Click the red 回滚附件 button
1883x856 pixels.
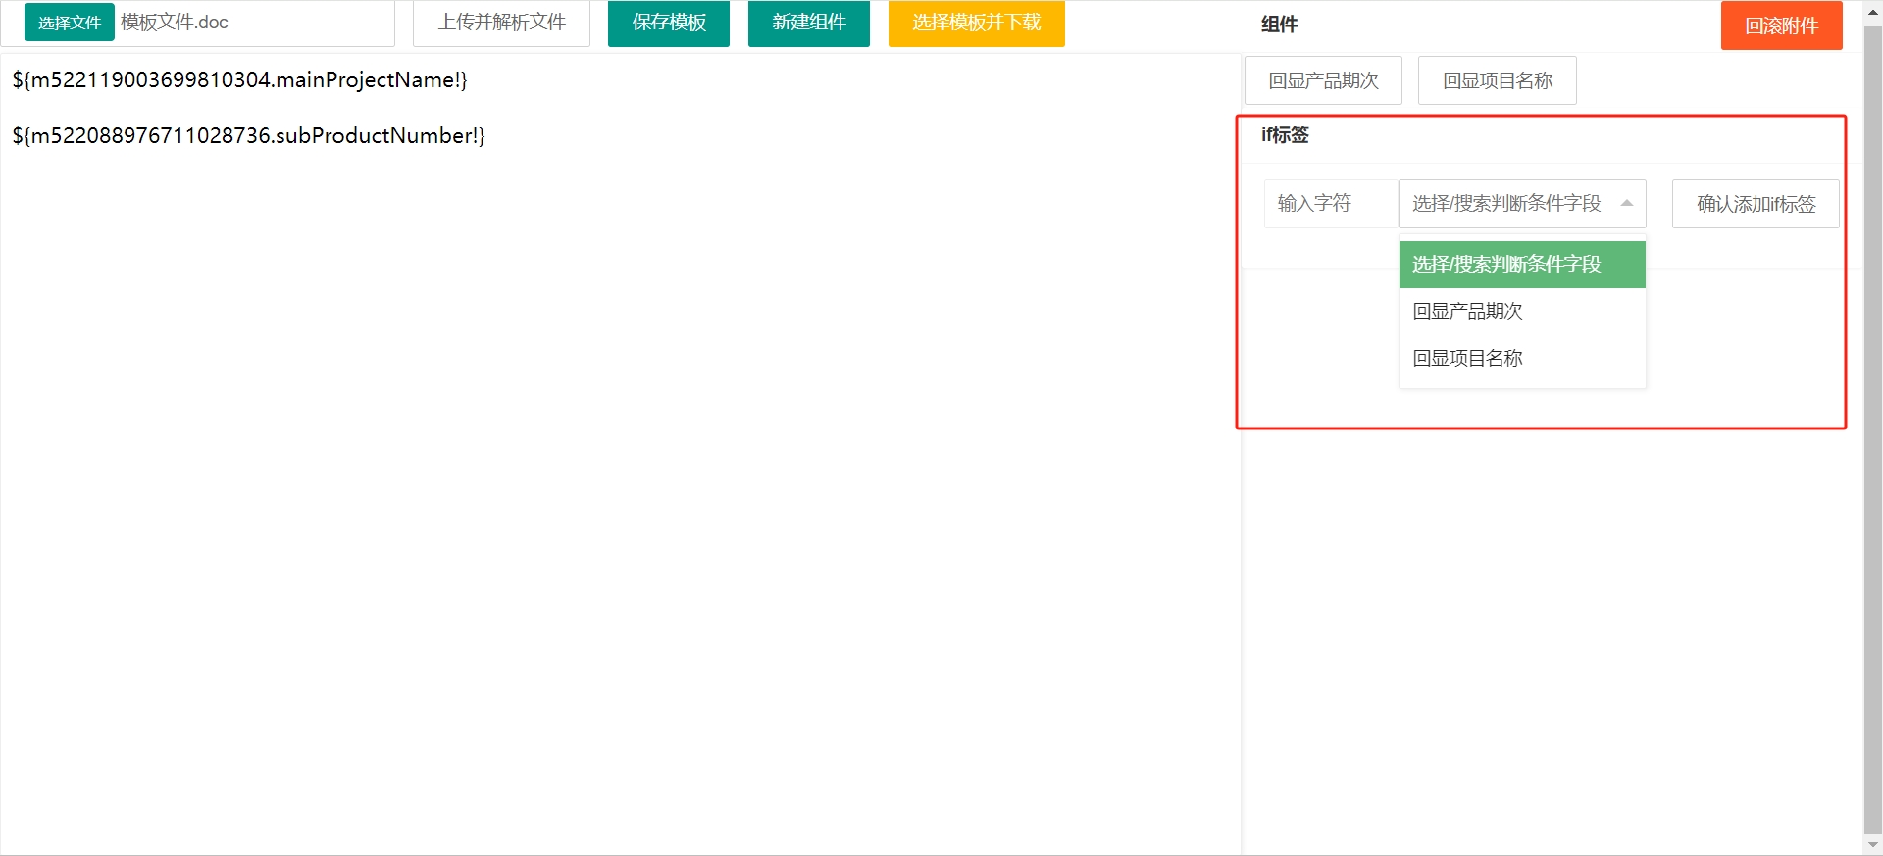tap(1782, 25)
